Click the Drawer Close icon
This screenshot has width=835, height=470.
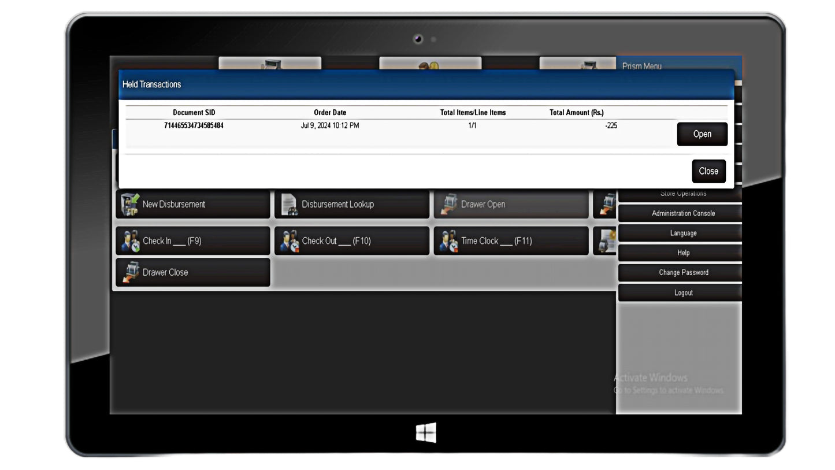(x=130, y=272)
